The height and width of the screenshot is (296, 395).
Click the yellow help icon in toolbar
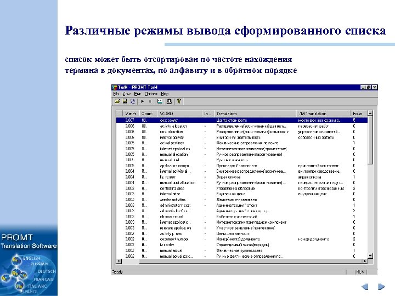(x=179, y=101)
